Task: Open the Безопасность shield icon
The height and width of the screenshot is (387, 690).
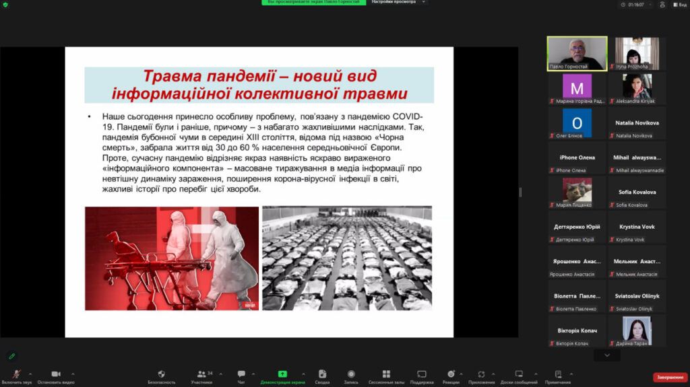Action: coord(162,374)
